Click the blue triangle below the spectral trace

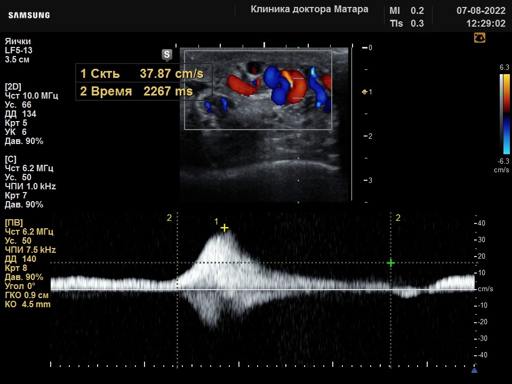tap(475, 370)
